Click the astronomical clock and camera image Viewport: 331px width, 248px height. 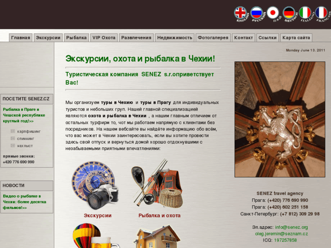[95, 185]
